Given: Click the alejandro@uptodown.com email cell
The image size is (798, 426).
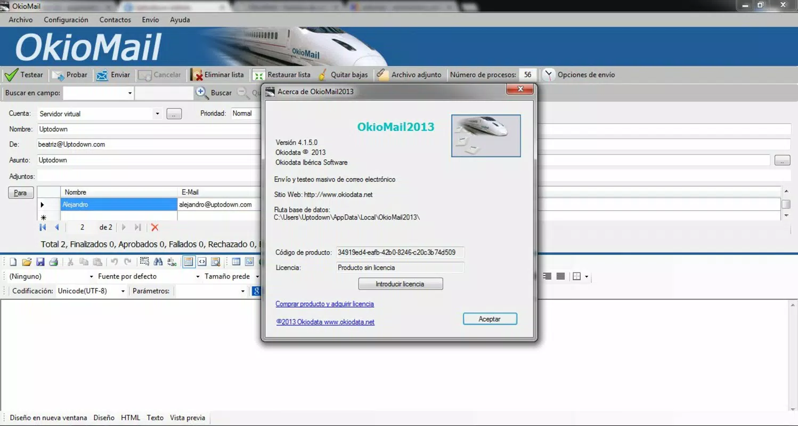Looking at the screenshot, I should 219,204.
